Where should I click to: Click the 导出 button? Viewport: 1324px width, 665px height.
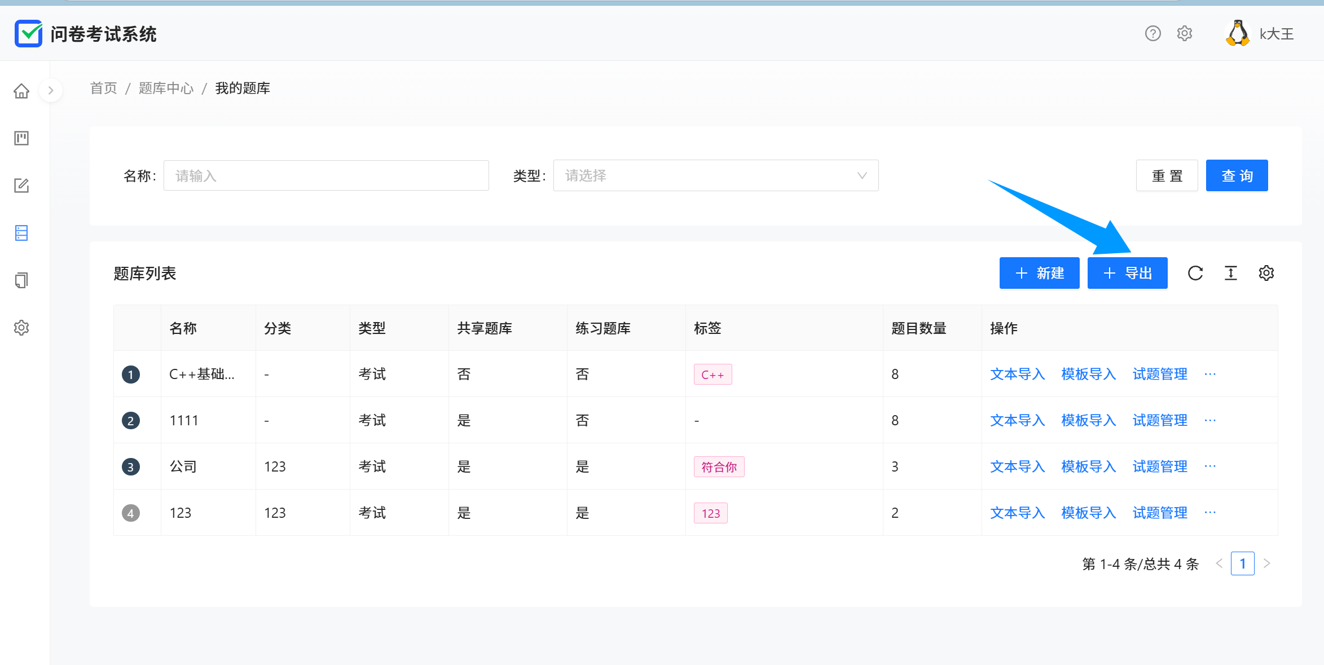1127,273
